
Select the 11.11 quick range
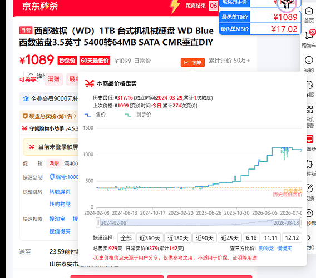[270, 238]
